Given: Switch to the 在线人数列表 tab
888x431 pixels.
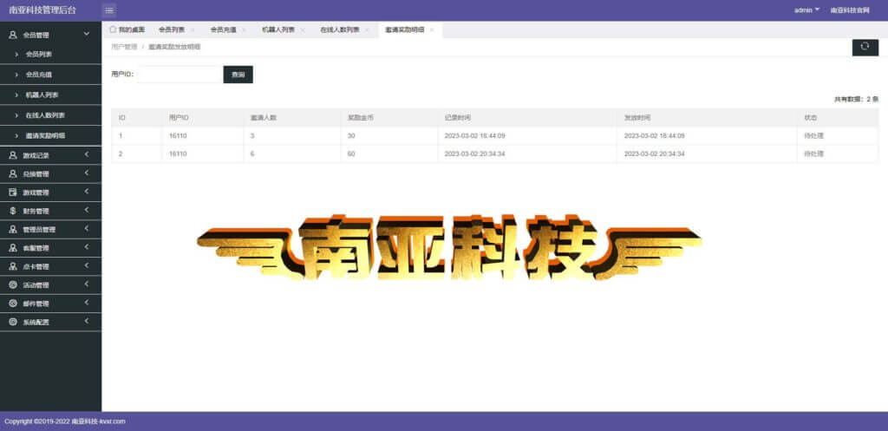Looking at the screenshot, I should (x=340, y=30).
